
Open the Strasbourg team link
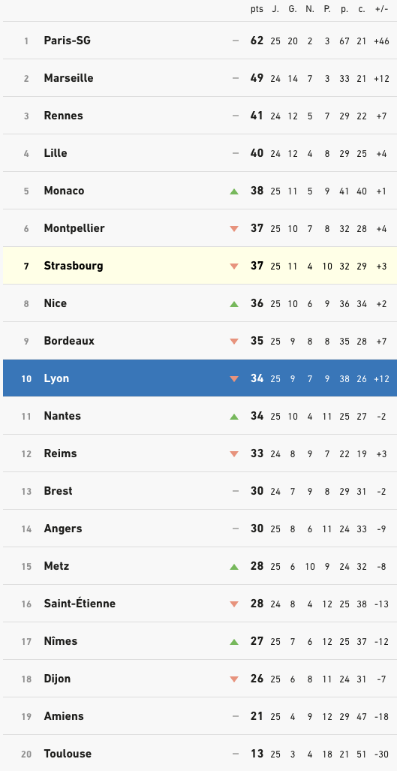(x=74, y=266)
